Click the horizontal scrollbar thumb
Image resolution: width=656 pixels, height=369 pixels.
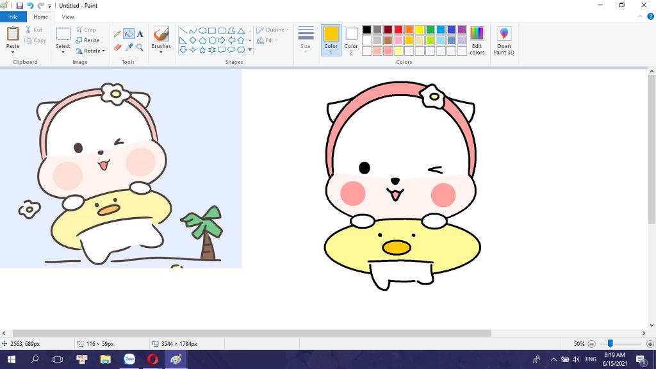click(251, 333)
